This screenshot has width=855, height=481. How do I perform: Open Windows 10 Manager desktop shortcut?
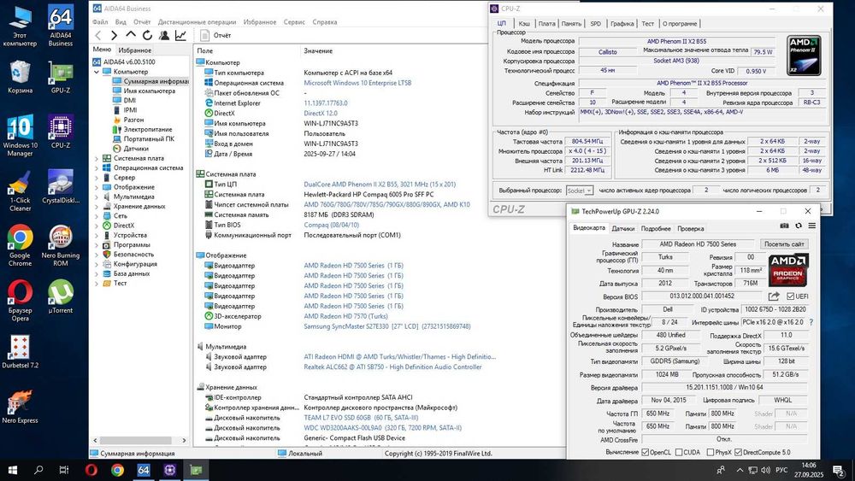click(x=21, y=136)
